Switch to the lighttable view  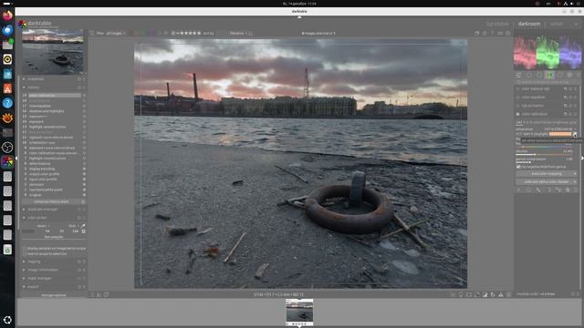[497, 24]
